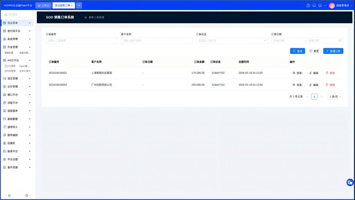View order SO2026030002
The image size is (355, 200).
coord(297,73)
